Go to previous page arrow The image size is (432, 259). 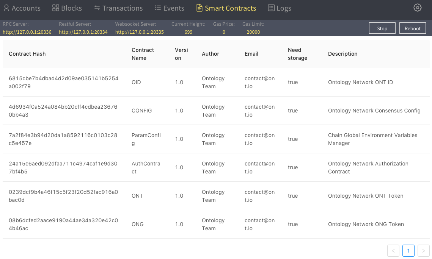click(x=393, y=250)
